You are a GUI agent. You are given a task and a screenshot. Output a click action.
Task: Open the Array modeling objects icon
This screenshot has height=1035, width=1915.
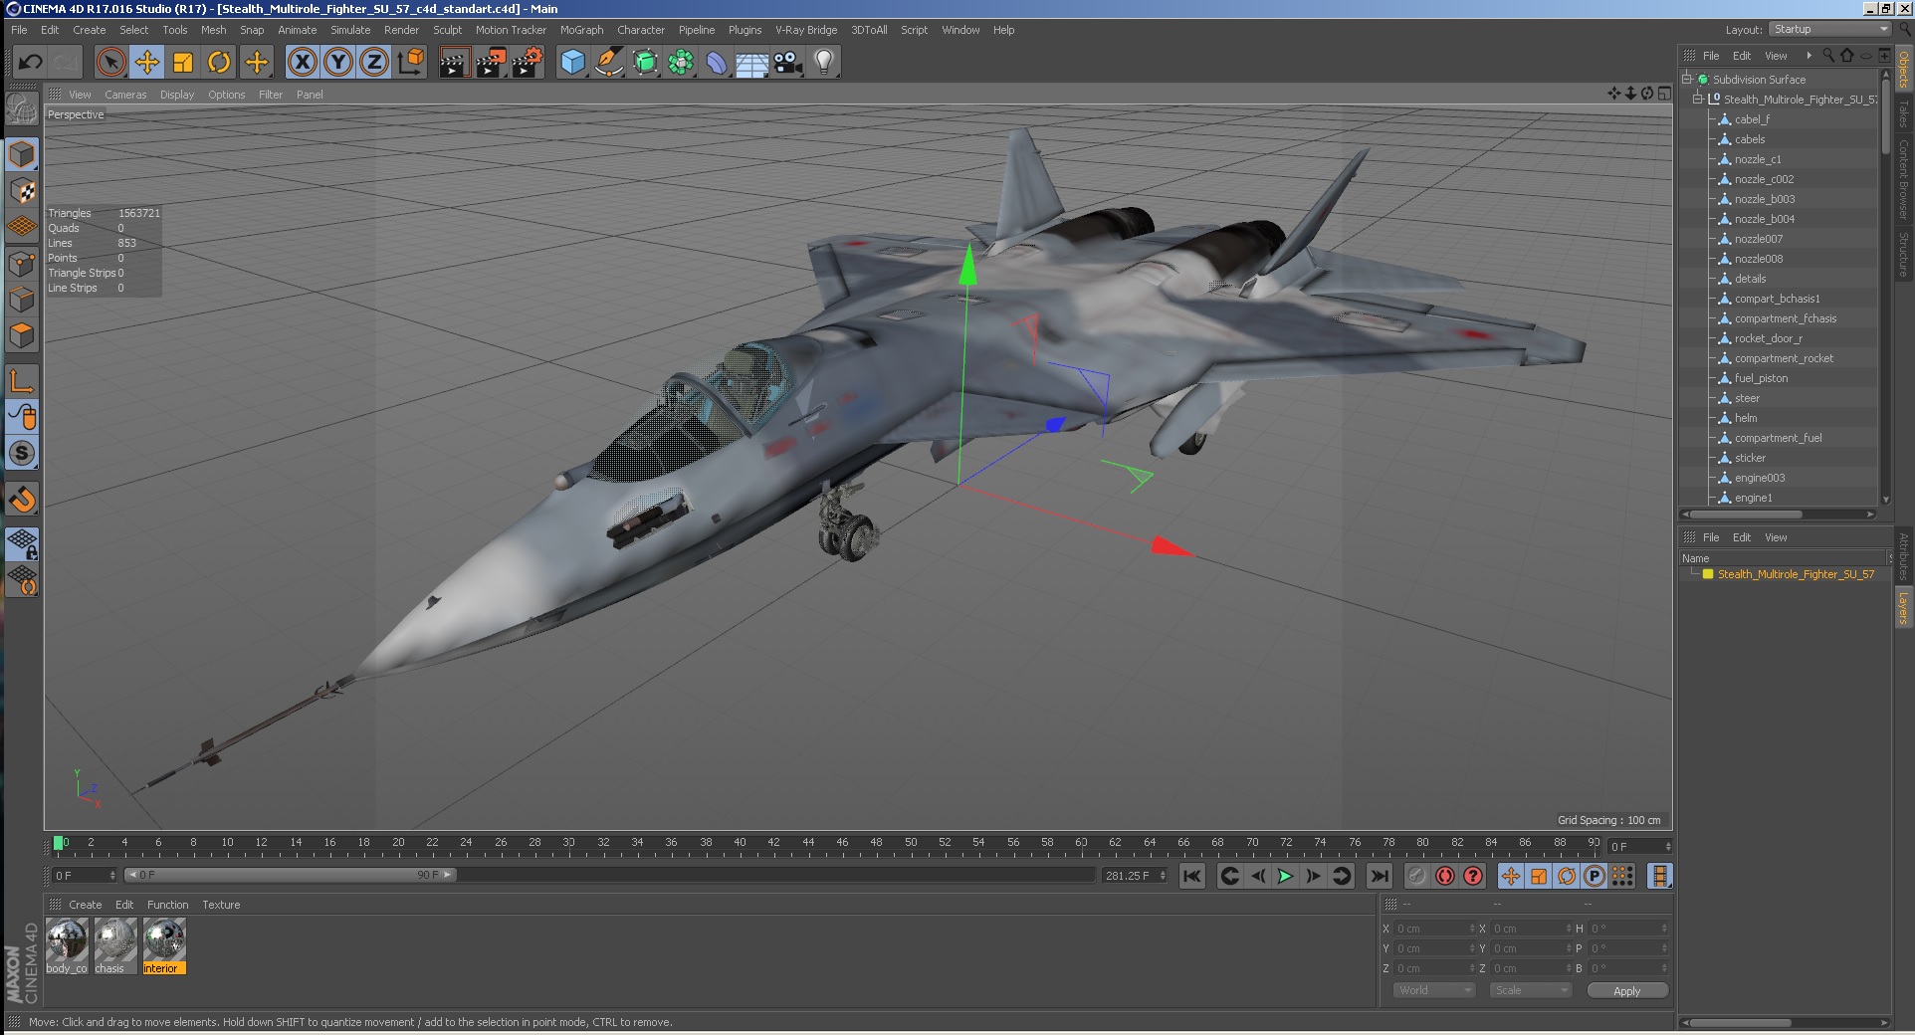click(x=681, y=62)
